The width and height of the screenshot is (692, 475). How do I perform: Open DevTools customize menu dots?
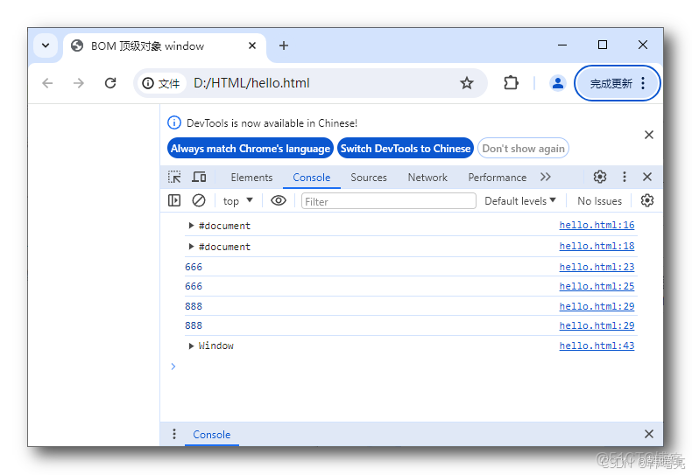click(x=624, y=177)
